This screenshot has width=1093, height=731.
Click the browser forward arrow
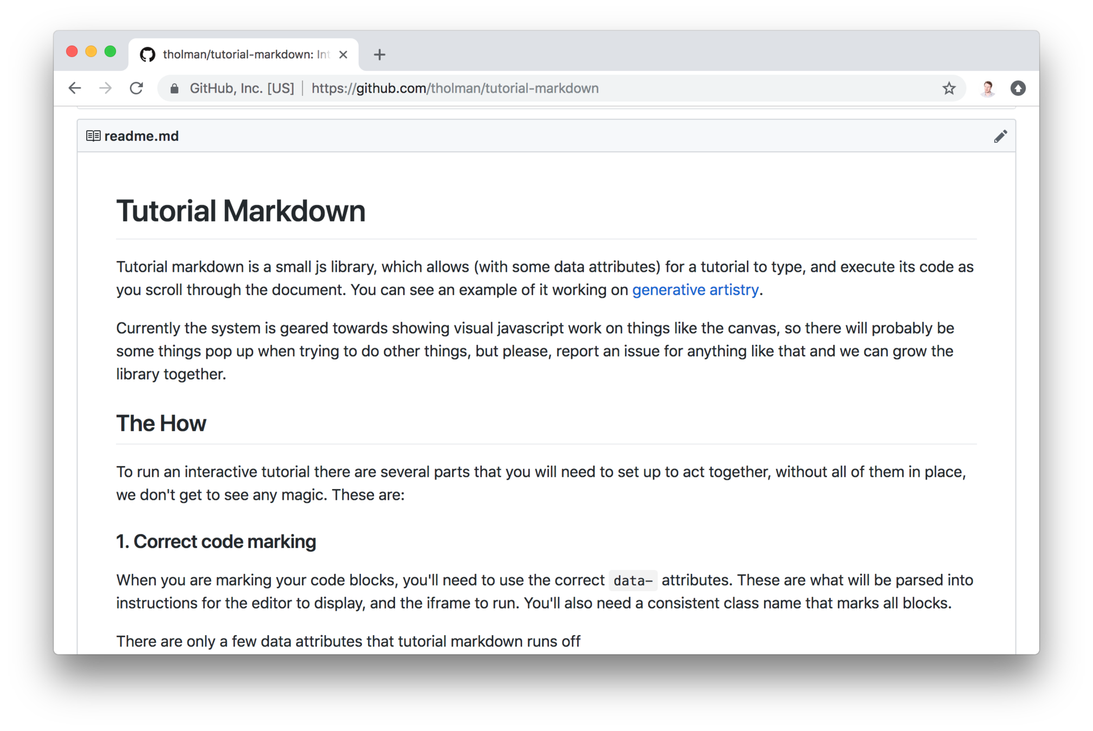[x=106, y=88]
